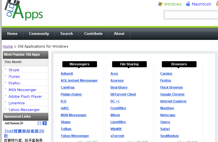The image size is (218, 142).
Task: Open the uTorrent link
Action: [x=117, y=136]
